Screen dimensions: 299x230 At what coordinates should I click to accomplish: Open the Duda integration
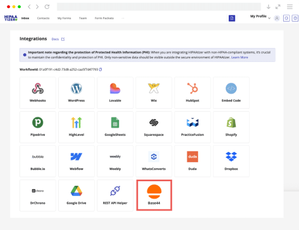(193, 161)
